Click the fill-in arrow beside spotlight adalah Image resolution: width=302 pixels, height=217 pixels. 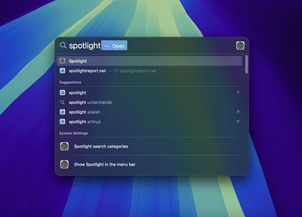coord(238,112)
